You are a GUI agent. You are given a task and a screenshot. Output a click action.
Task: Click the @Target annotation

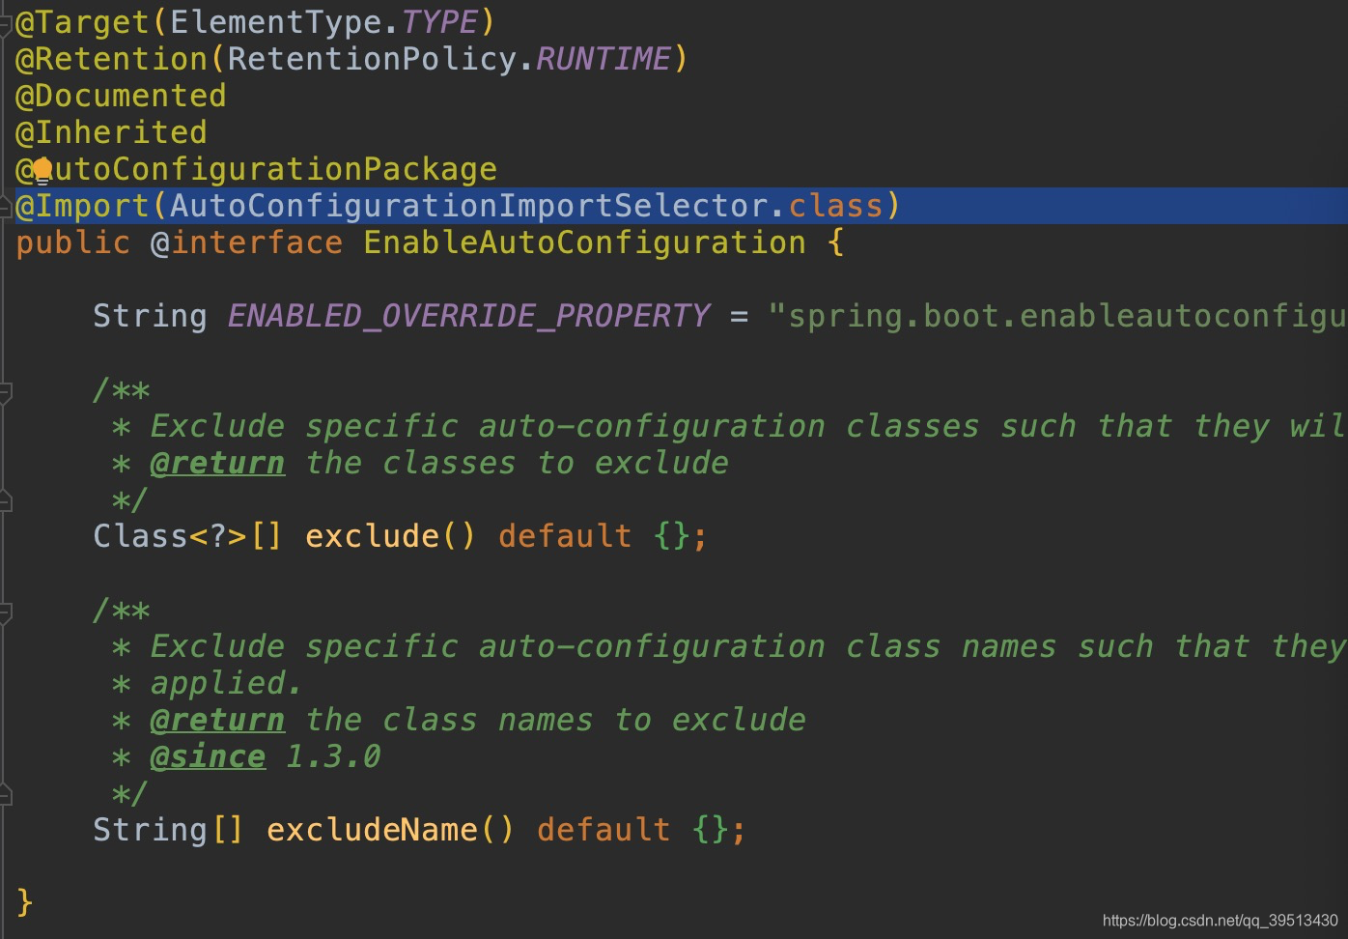coord(82,22)
